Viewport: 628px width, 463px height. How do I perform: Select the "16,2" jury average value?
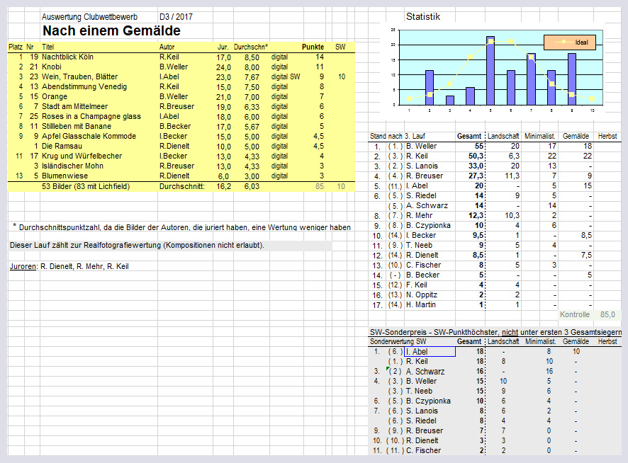coord(223,186)
